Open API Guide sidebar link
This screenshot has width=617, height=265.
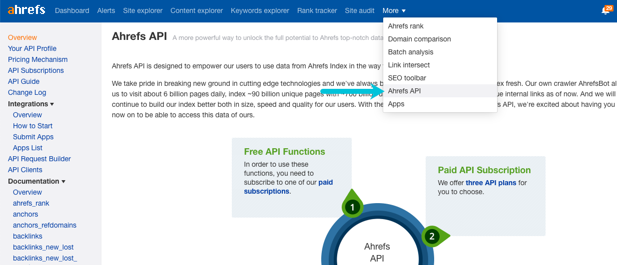pyautogui.click(x=23, y=81)
